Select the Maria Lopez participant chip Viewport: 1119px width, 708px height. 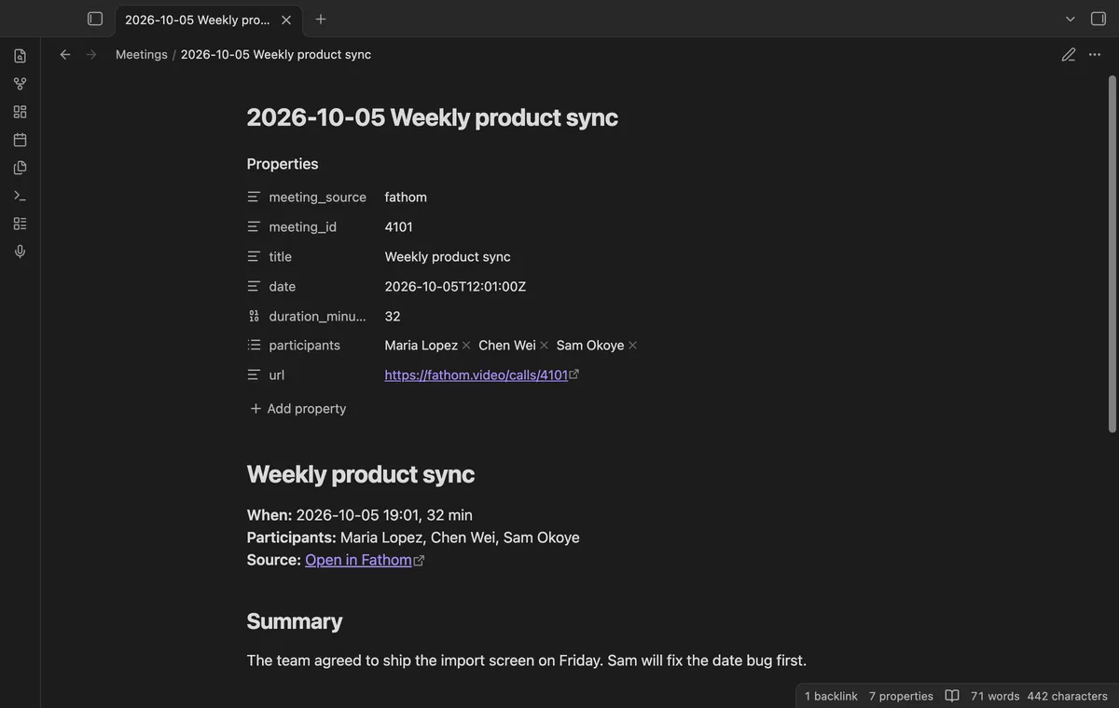421,345
